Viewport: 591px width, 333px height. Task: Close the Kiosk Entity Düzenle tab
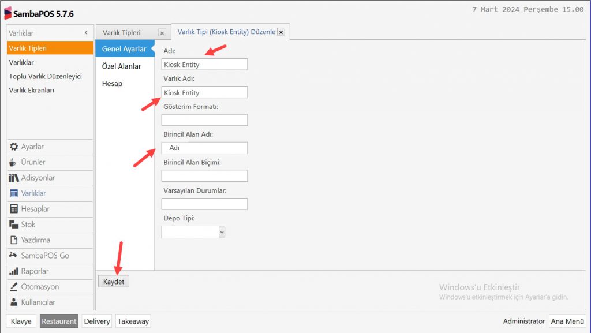point(281,32)
